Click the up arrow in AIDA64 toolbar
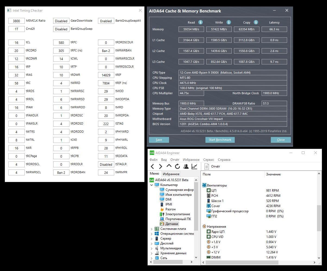This screenshot has height=271, width=327. point(169,166)
